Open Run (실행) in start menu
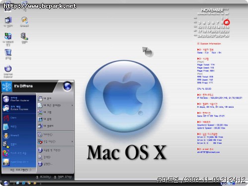Screen dimensions: 248x186 (x=55, y=164)
